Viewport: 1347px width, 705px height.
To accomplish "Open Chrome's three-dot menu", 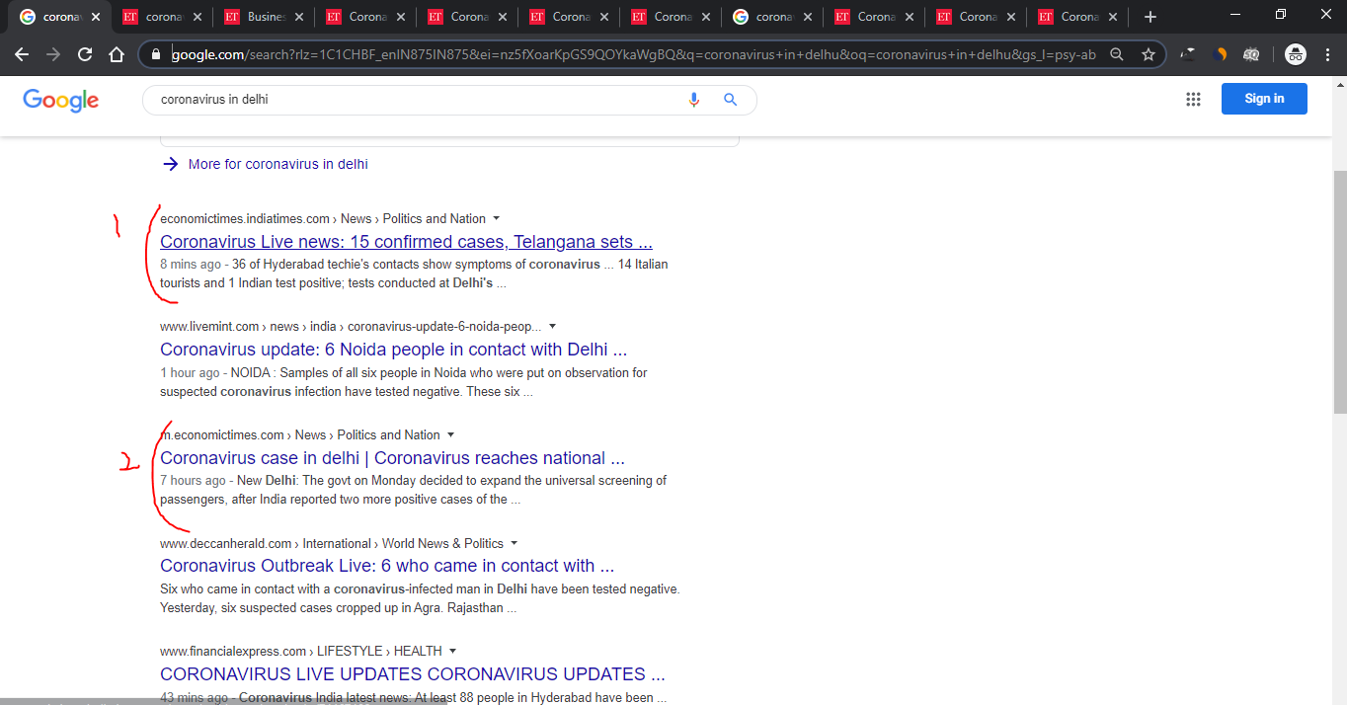I will pos(1326,55).
